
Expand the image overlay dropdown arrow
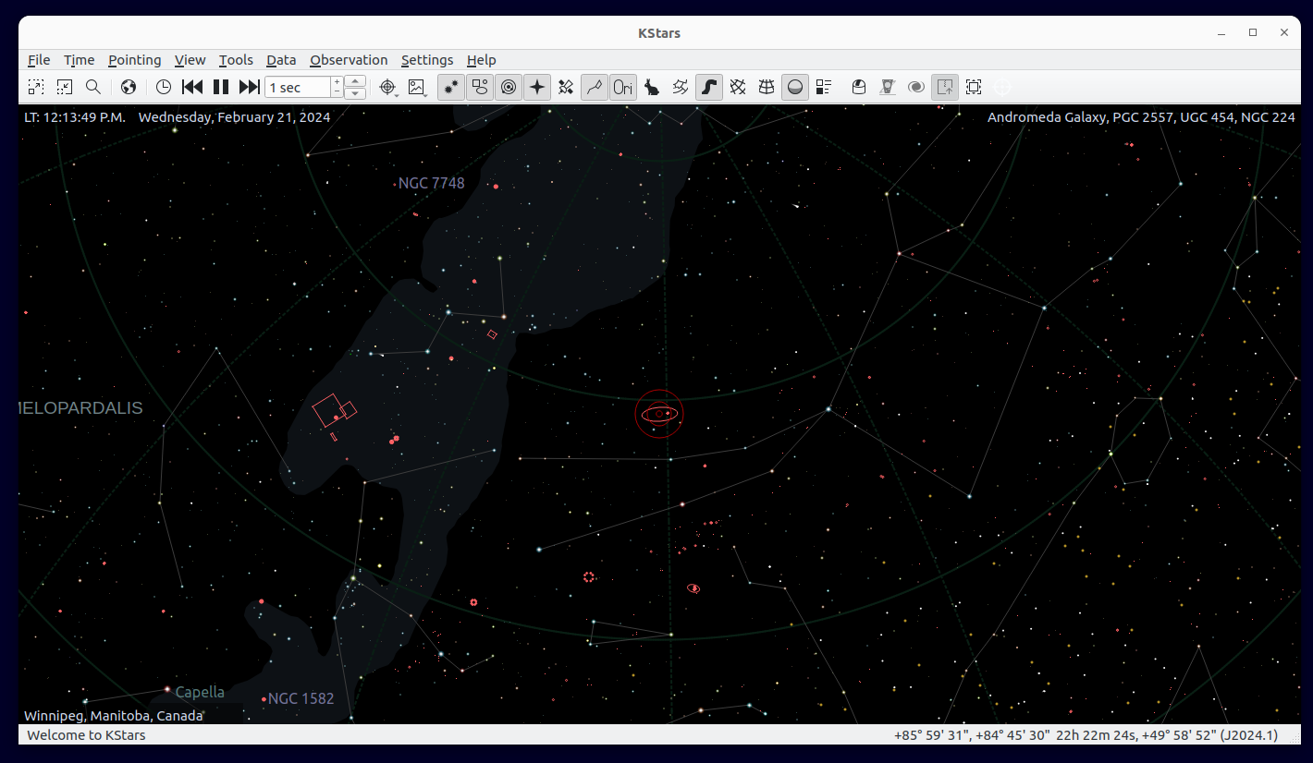point(425,94)
